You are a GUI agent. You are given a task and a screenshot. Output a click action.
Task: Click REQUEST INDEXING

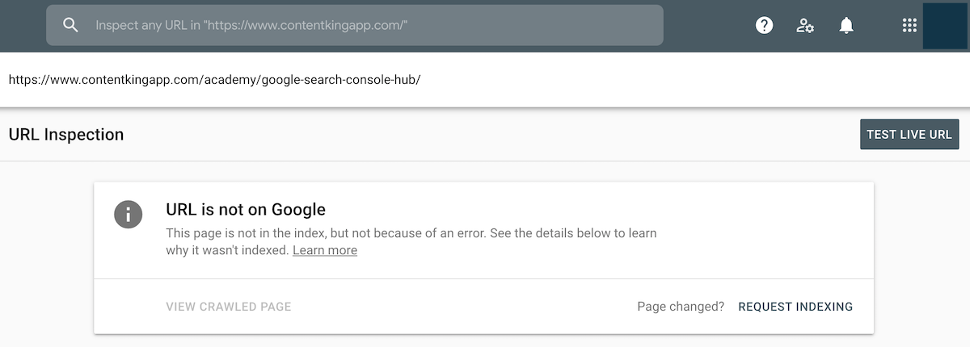point(795,307)
